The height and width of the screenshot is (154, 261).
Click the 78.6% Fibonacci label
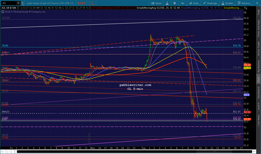(x=5, y=46)
